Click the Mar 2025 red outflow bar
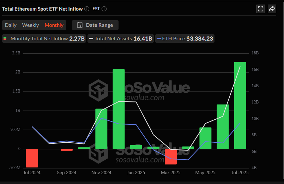 click(171, 156)
